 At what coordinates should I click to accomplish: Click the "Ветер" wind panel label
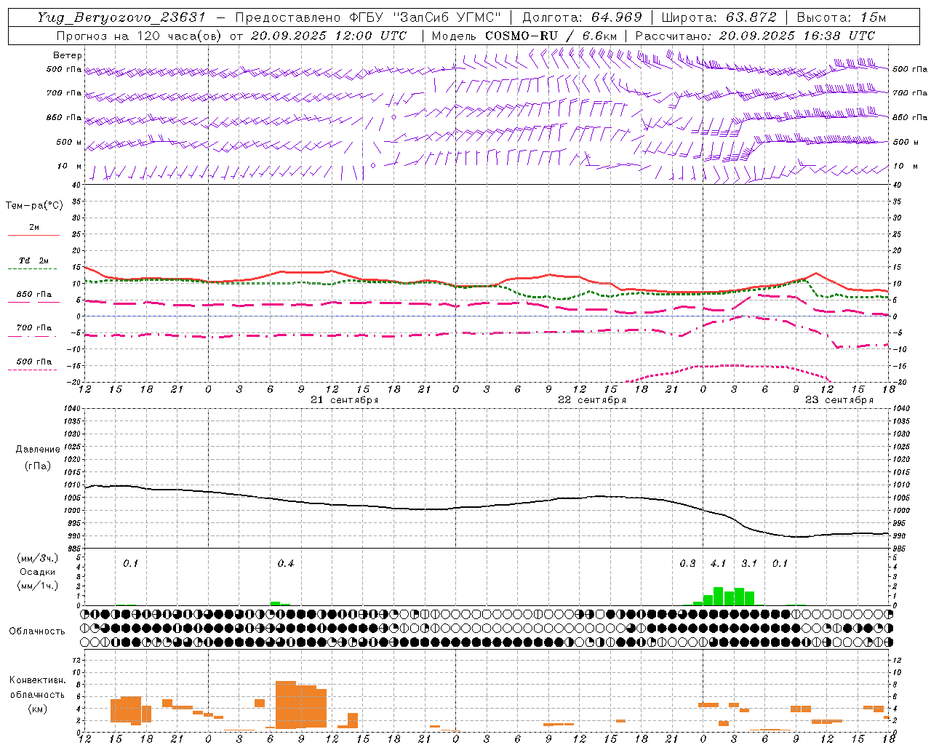(68, 55)
